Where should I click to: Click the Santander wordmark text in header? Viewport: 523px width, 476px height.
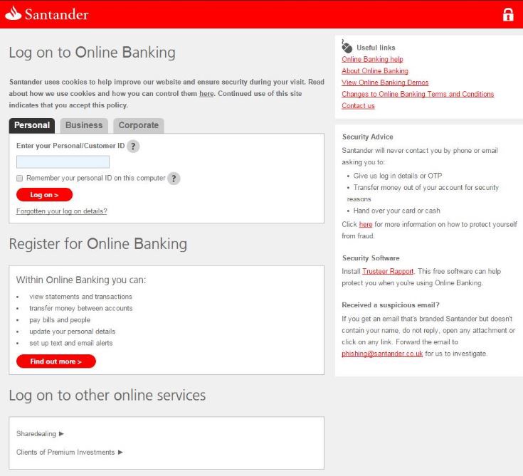click(x=56, y=14)
